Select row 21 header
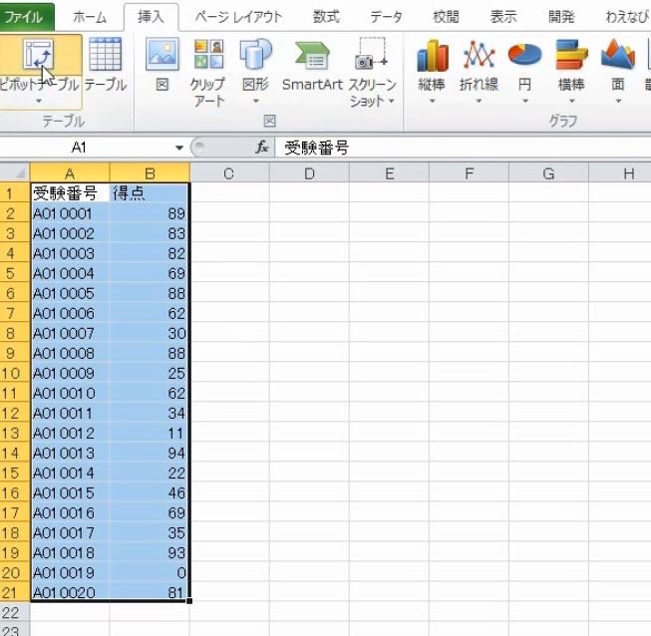Screen dimensions: 651x636 (15, 592)
